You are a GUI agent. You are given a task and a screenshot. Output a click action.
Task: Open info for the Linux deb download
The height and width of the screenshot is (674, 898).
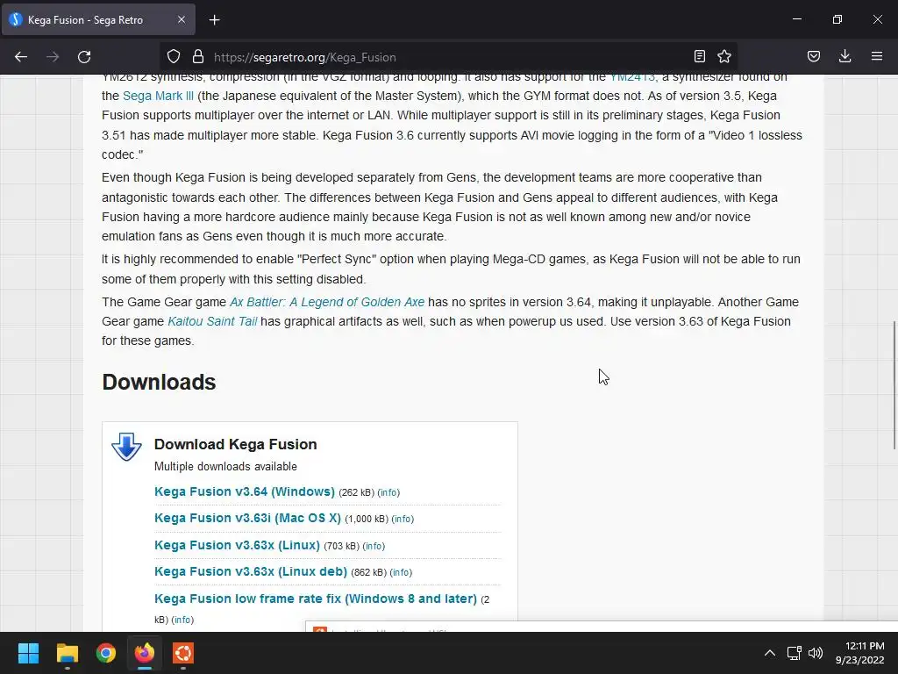401,572
